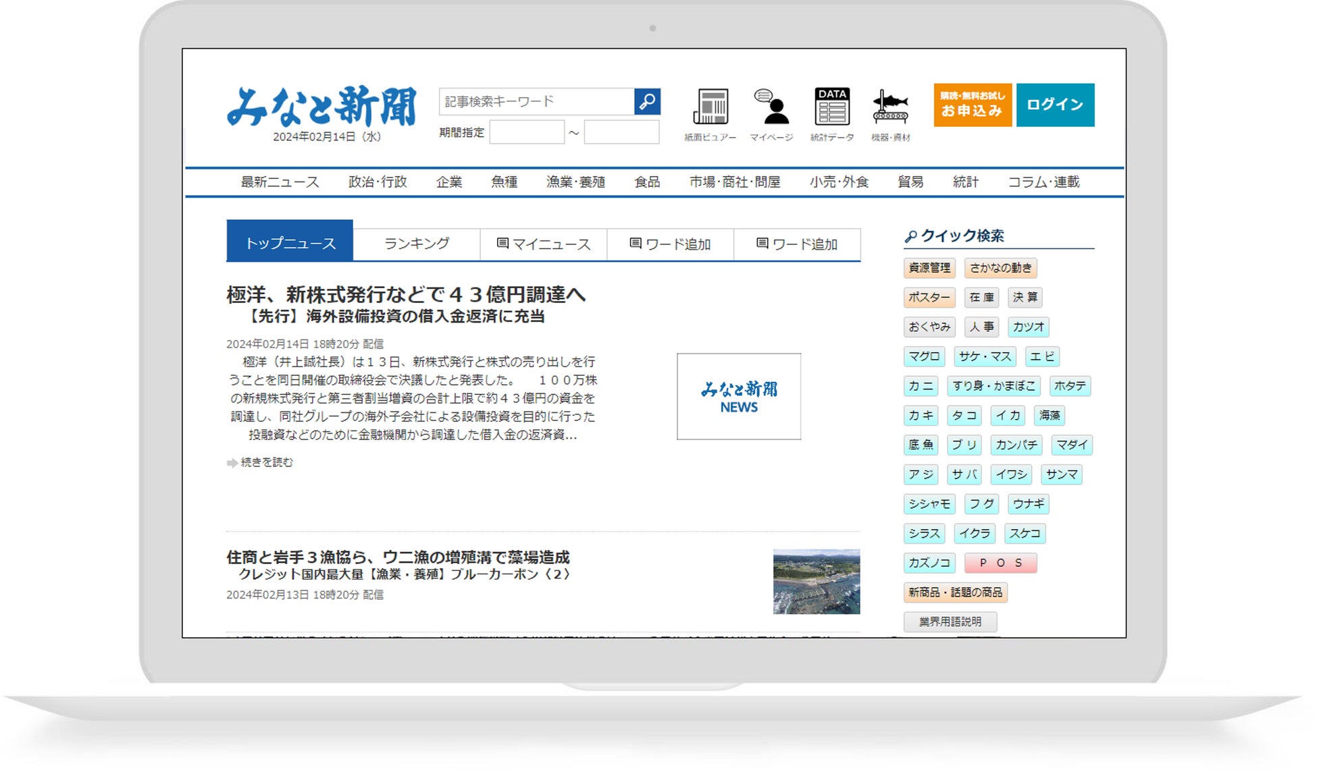Click the ログイン button
Screen dimensions: 1317x772
[1054, 105]
